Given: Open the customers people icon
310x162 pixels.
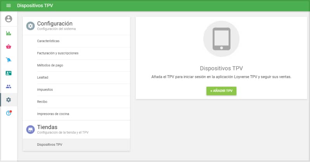Looking at the screenshot, I should [x=9, y=86].
